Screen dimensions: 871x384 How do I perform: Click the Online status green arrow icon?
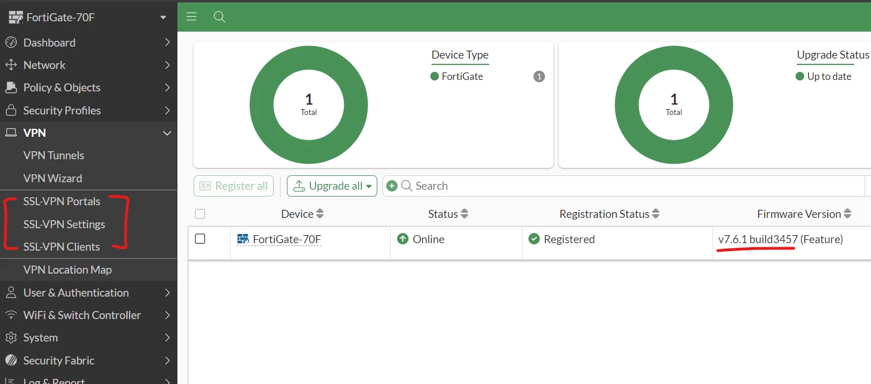click(x=403, y=239)
